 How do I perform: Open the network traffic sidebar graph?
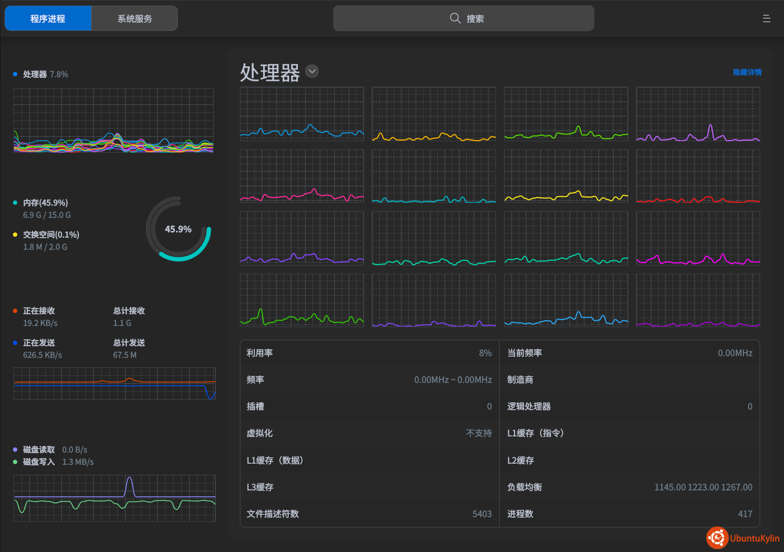point(114,383)
